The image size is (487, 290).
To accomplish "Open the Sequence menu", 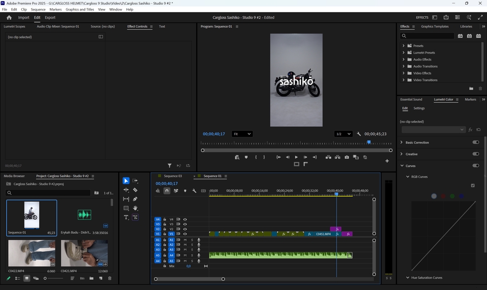I will pyautogui.click(x=38, y=10).
